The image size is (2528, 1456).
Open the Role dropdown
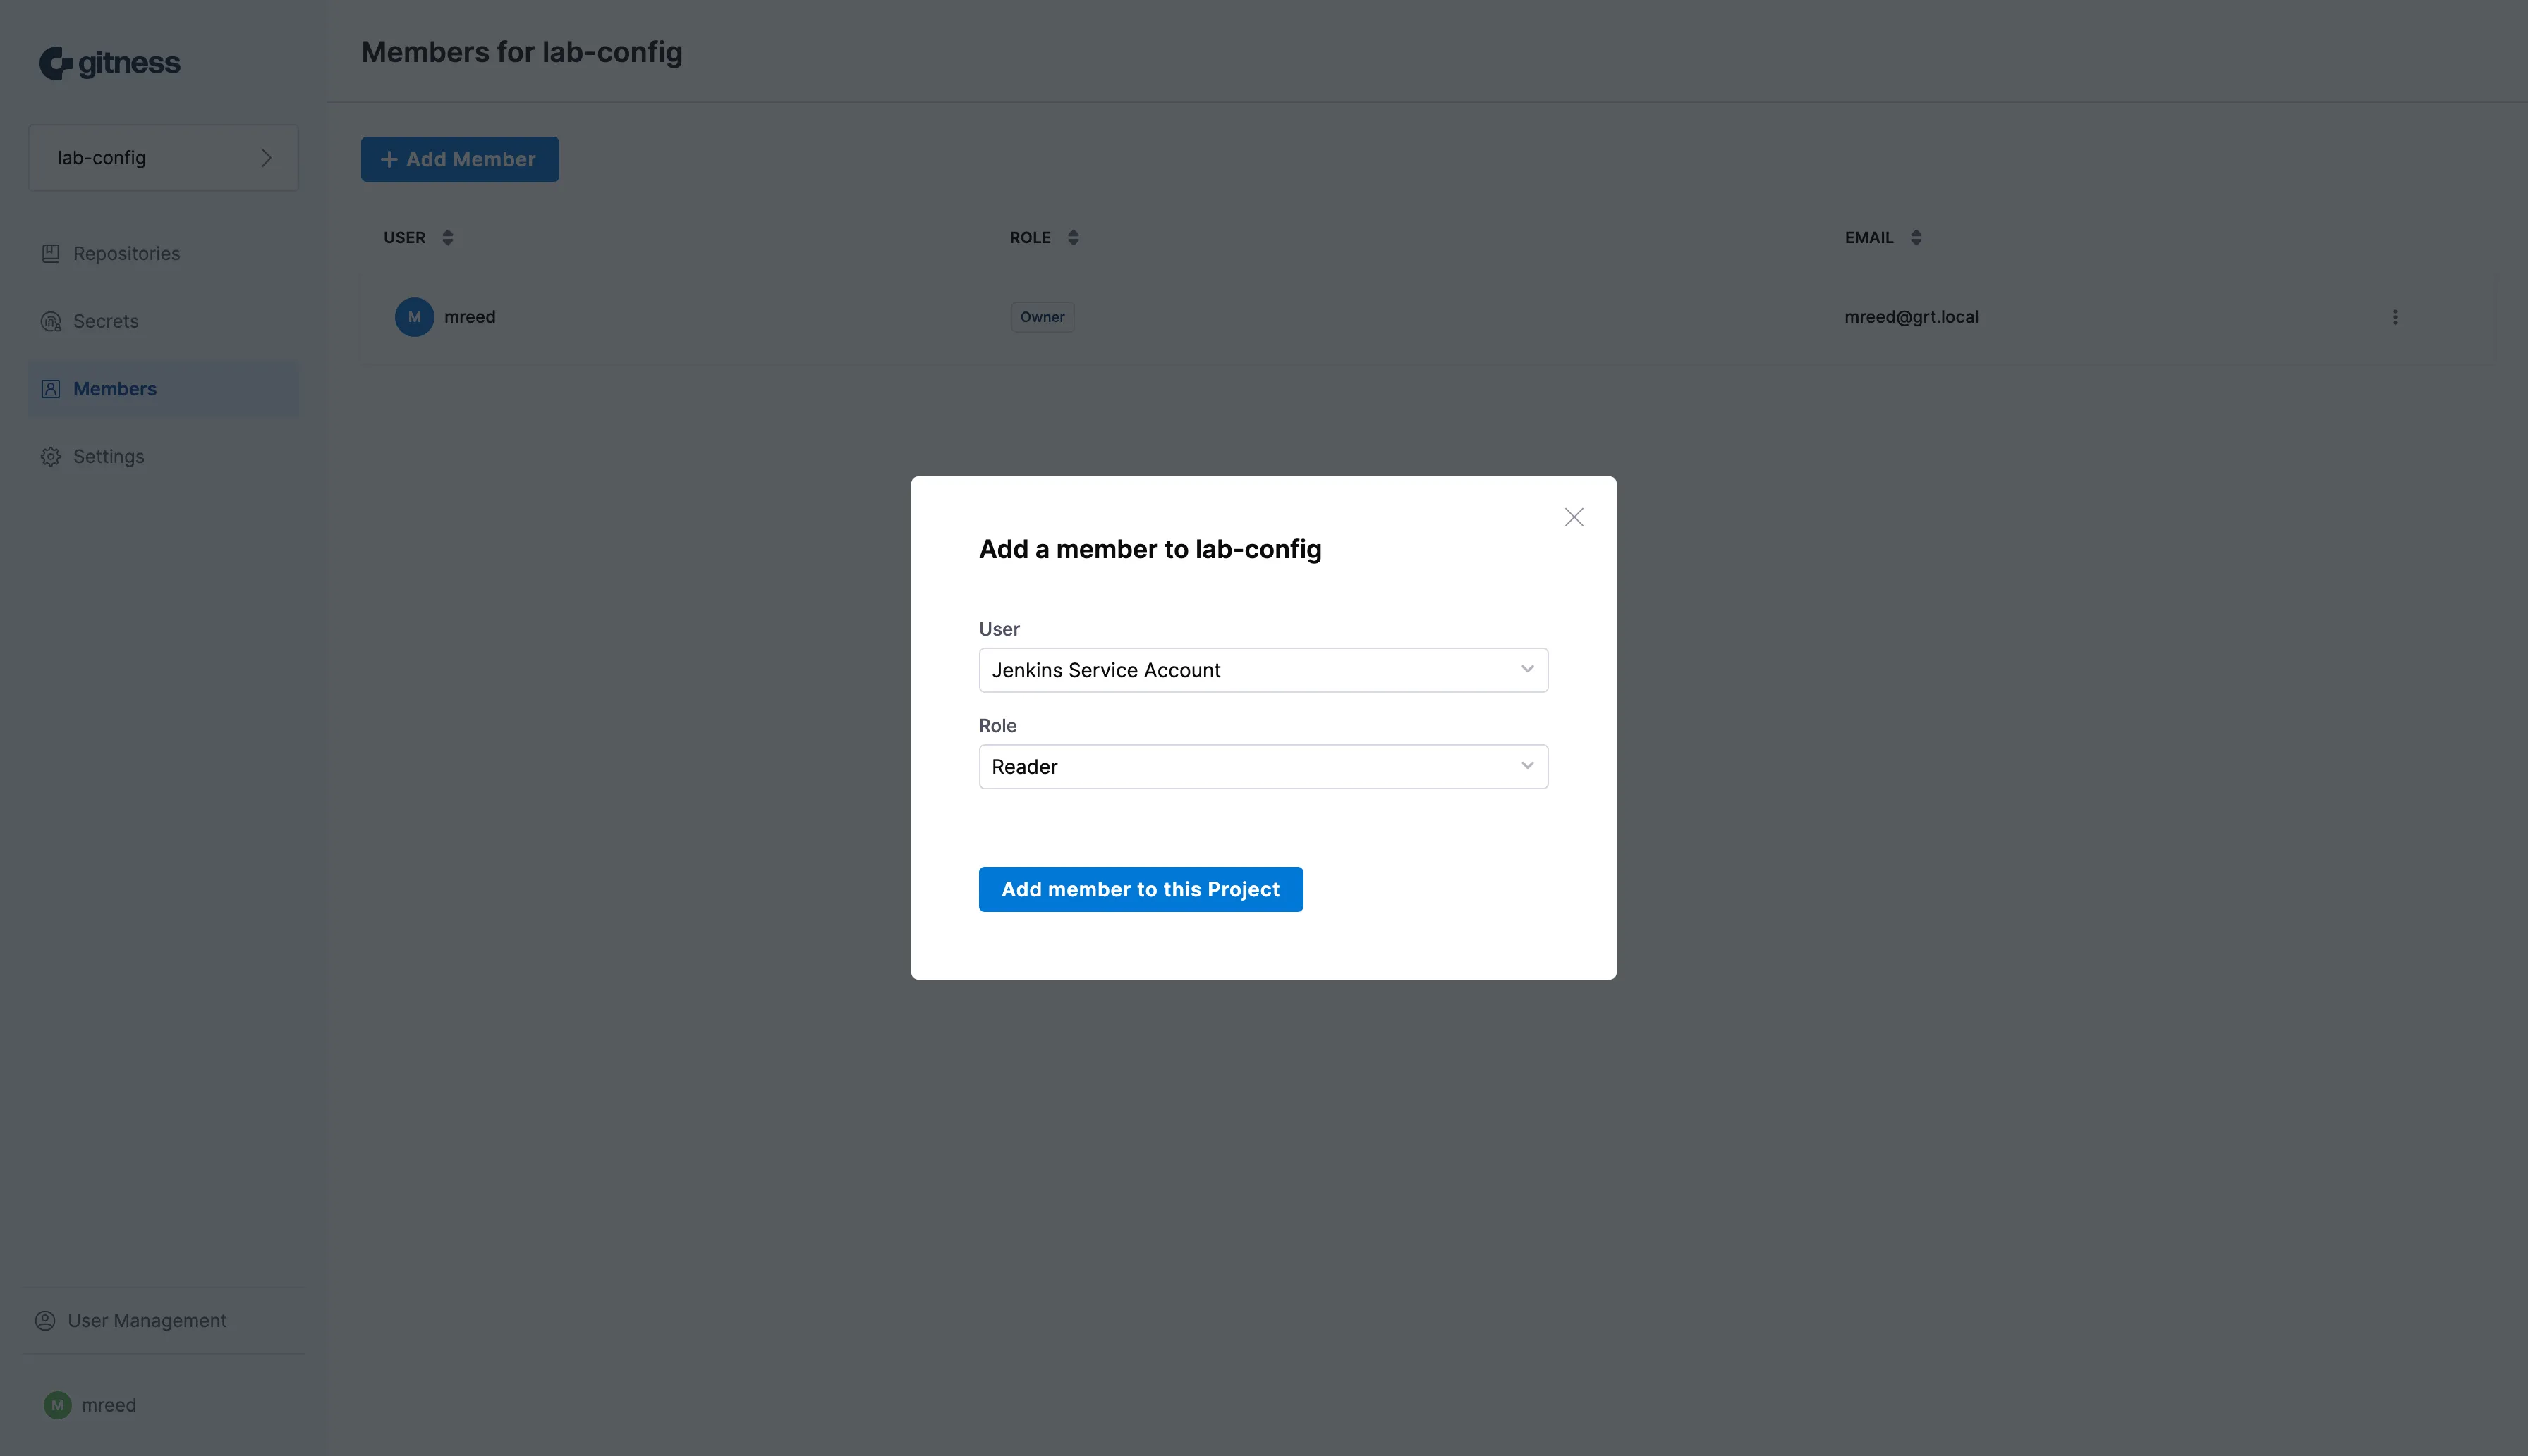pos(1263,767)
